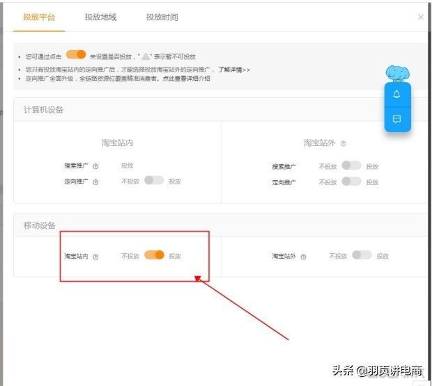Click help icon next to 淘宝站外 heading
Viewport: 432px width, 386px height.
(344, 143)
